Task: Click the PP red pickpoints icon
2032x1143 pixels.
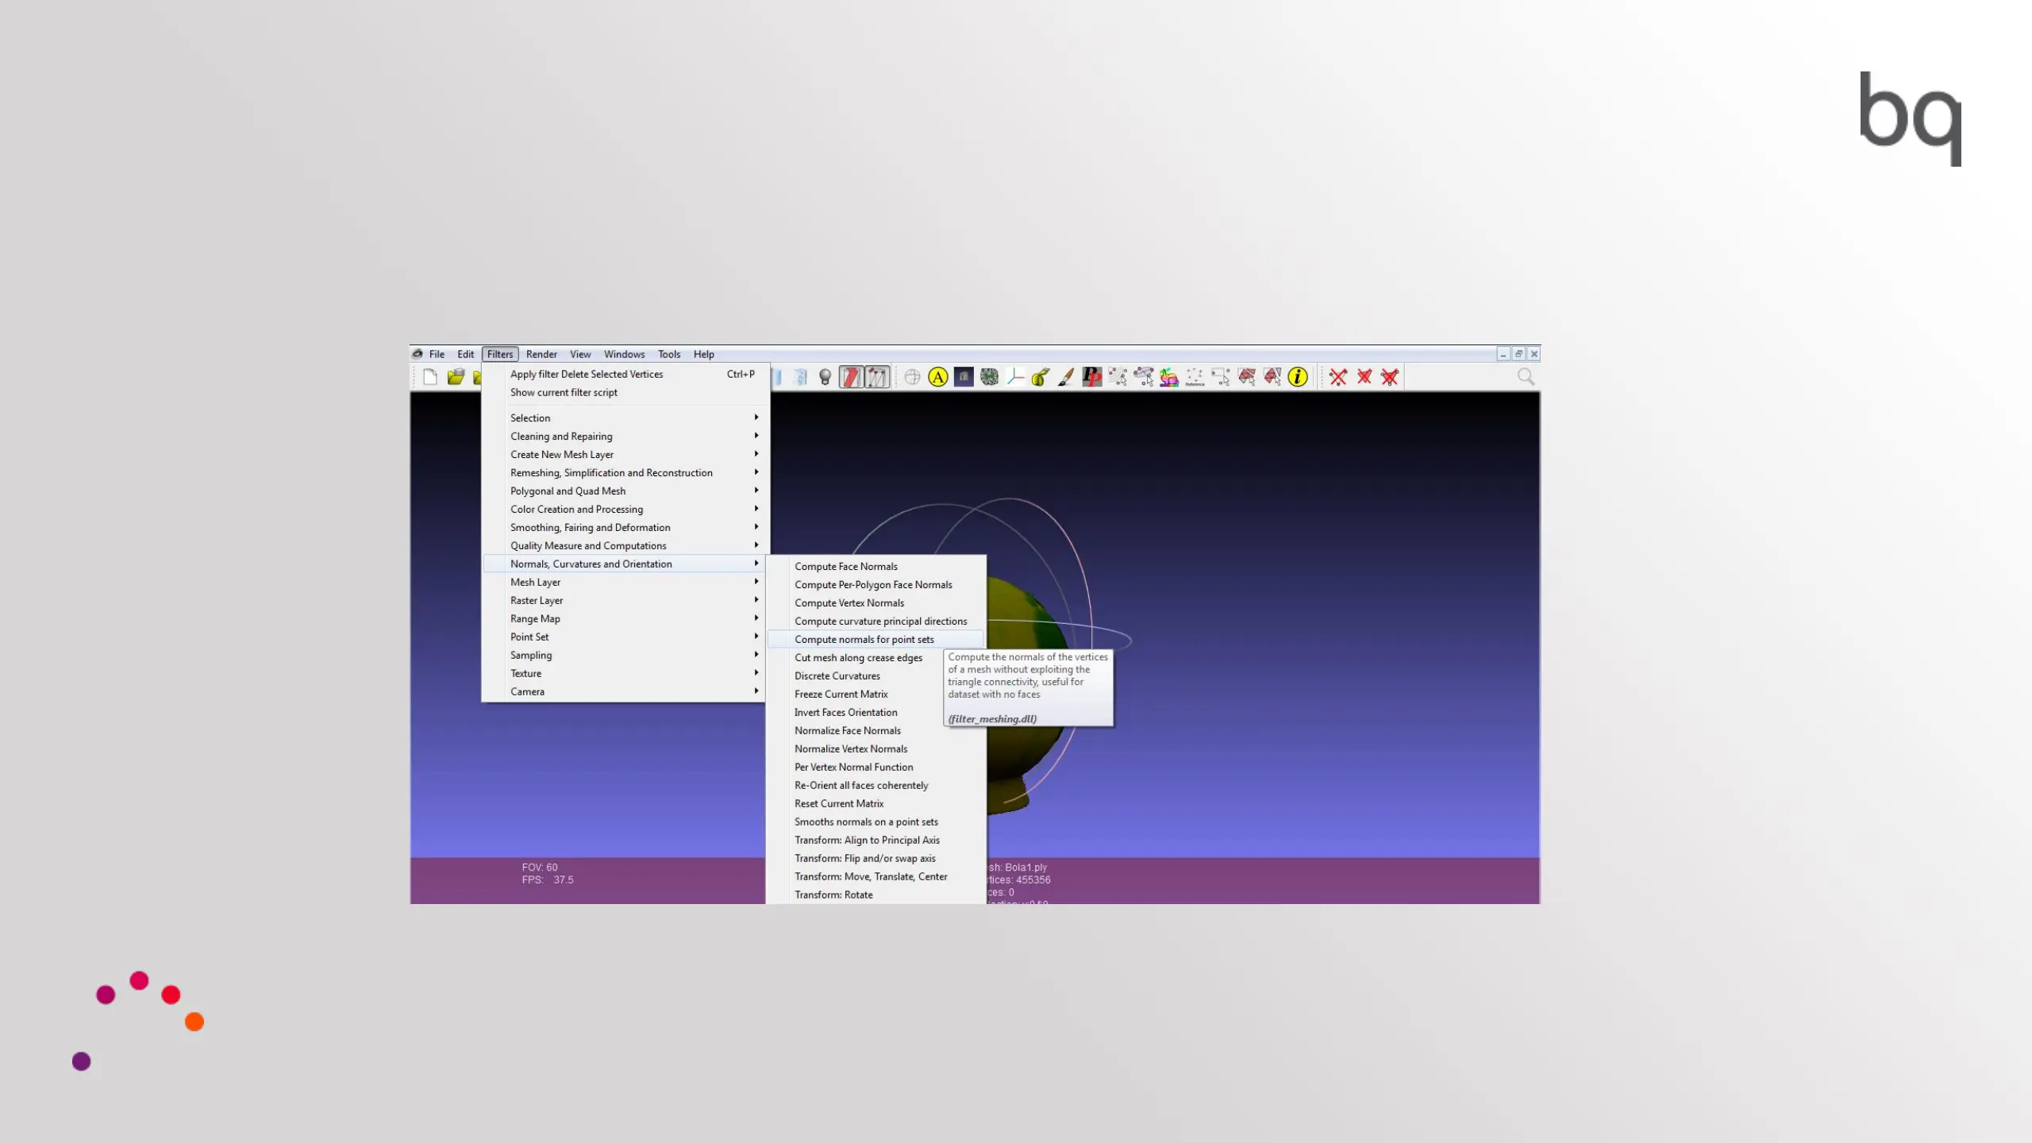Action: [1092, 377]
